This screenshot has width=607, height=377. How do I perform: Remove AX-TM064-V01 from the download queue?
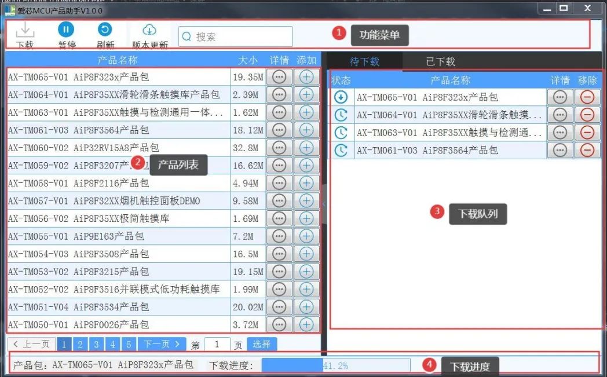pos(587,115)
